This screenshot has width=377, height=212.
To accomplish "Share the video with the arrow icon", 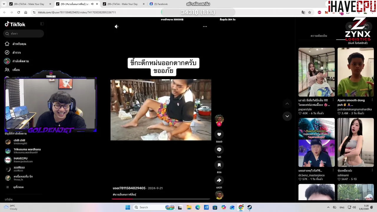I will coord(219,180).
